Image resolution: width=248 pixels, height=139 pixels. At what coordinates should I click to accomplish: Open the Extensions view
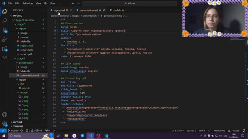coord(5,49)
